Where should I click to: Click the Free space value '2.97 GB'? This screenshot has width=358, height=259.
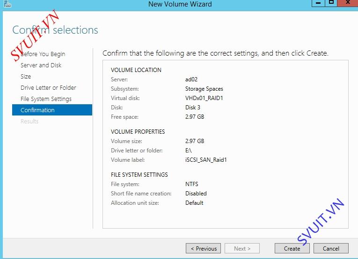195,117
